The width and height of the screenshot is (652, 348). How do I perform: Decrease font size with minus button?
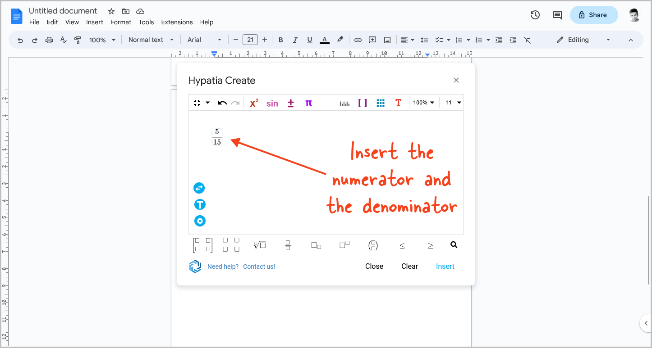pos(235,40)
